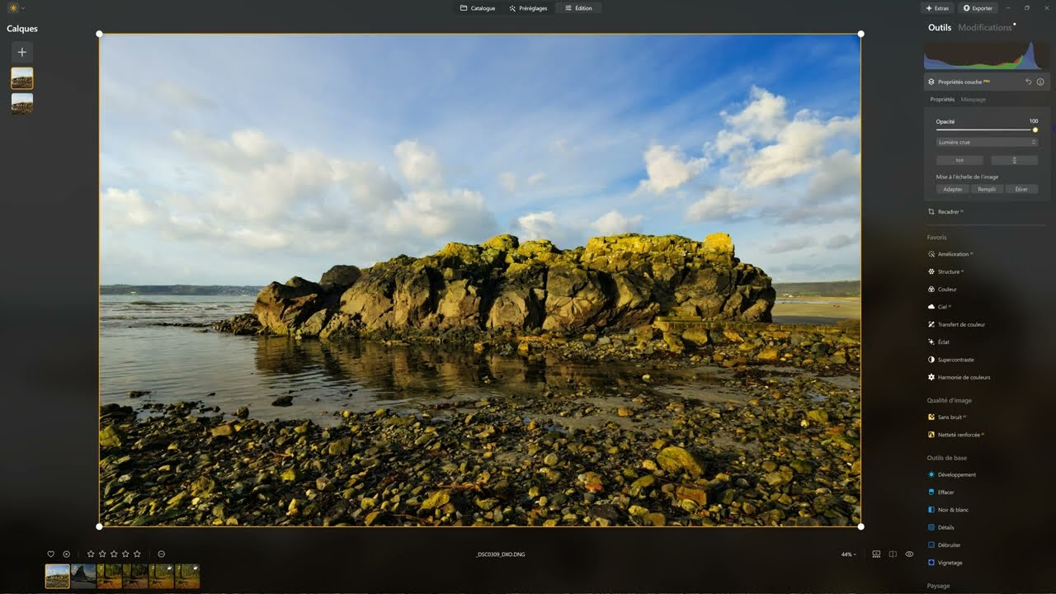Open the 44% zoom level dropdown
This screenshot has width=1056, height=594.
848,554
